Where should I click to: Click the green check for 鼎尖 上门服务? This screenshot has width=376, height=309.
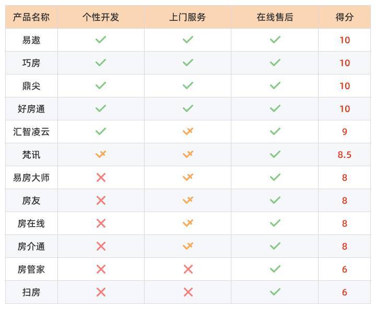[188, 85]
